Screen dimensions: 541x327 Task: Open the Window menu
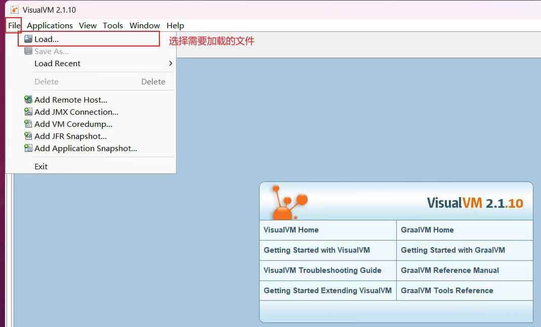(x=145, y=25)
